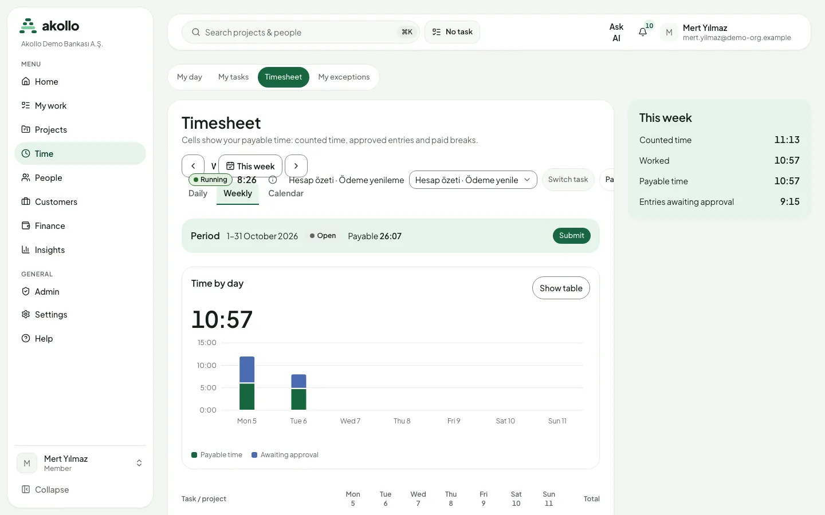This screenshot has height=515, width=825.
Task: Toggle the Payable time legend item
Action: pos(217,455)
